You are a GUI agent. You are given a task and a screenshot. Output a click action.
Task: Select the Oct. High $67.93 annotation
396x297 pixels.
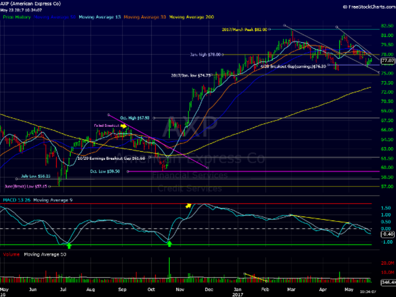[135, 118]
